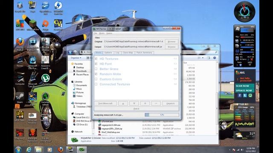Select Network in the Explorer sidebar
The height and width of the screenshot is (153, 273).
78,132
